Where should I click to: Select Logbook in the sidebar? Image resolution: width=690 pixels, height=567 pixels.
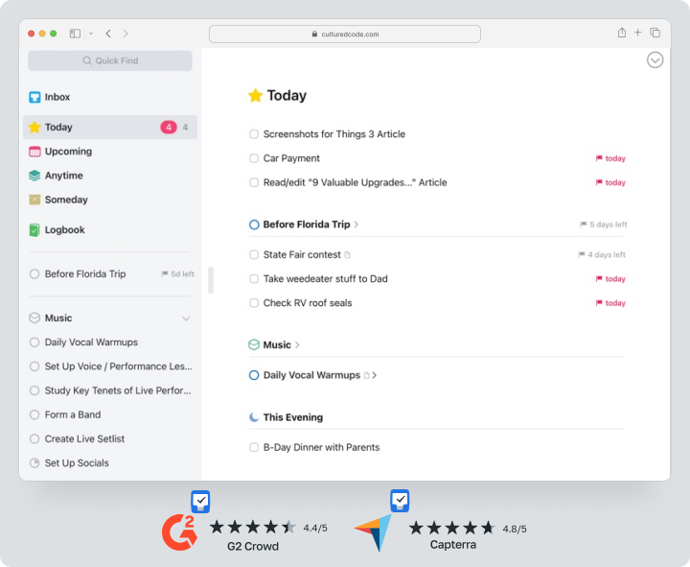pyautogui.click(x=110, y=230)
